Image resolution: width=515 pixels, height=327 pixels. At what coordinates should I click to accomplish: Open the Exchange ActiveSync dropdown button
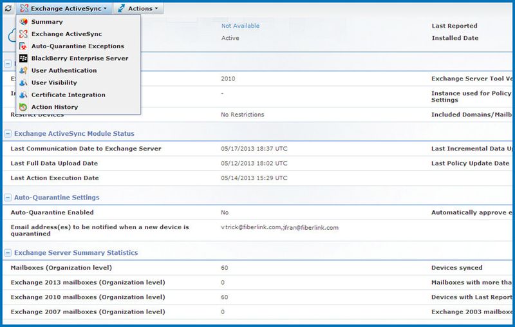coord(64,8)
